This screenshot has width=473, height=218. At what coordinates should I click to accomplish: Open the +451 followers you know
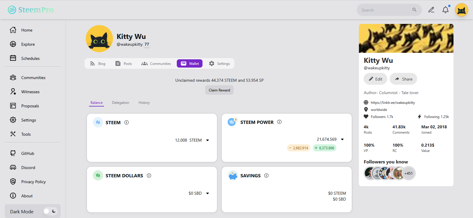(409, 173)
